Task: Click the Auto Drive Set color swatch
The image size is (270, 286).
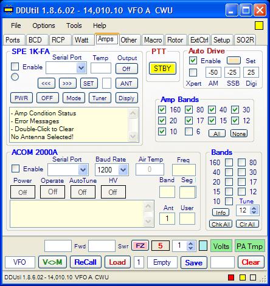Action: pyautogui.click(x=234, y=61)
